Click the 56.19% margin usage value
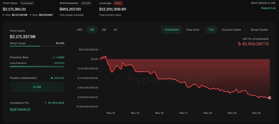Viewport: 279px width, 124px height. (60, 43)
